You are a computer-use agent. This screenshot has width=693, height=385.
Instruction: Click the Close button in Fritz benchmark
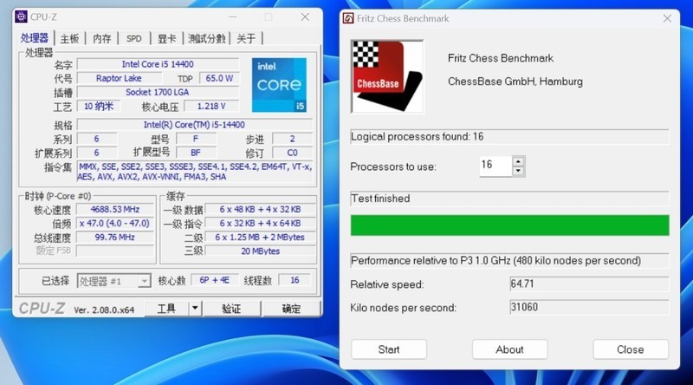tap(631, 349)
